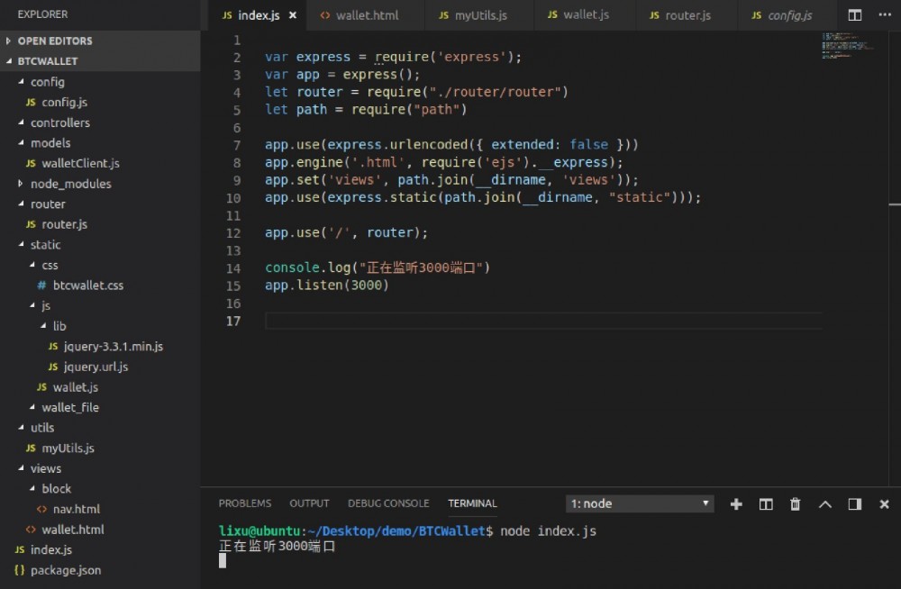The image size is (901, 589).
Task: Click the 'app.listen(3000)' code line
Action: click(326, 285)
